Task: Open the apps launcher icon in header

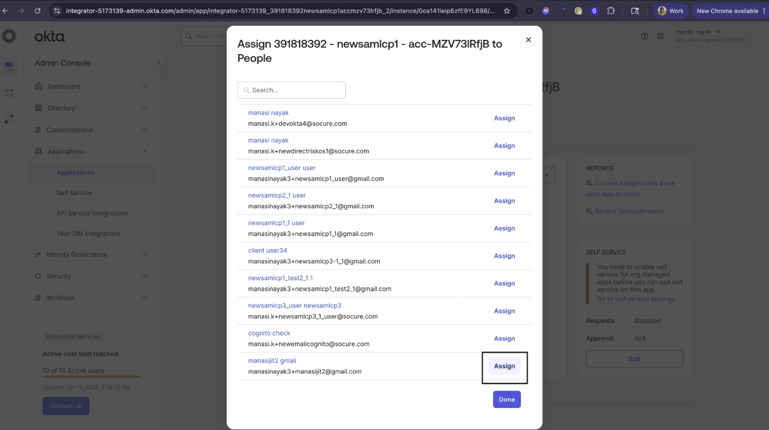Action: pyautogui.click(x=660, y=36)
